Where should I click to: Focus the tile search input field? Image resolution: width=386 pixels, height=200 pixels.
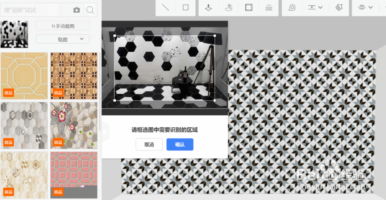(x=37, y=10)
